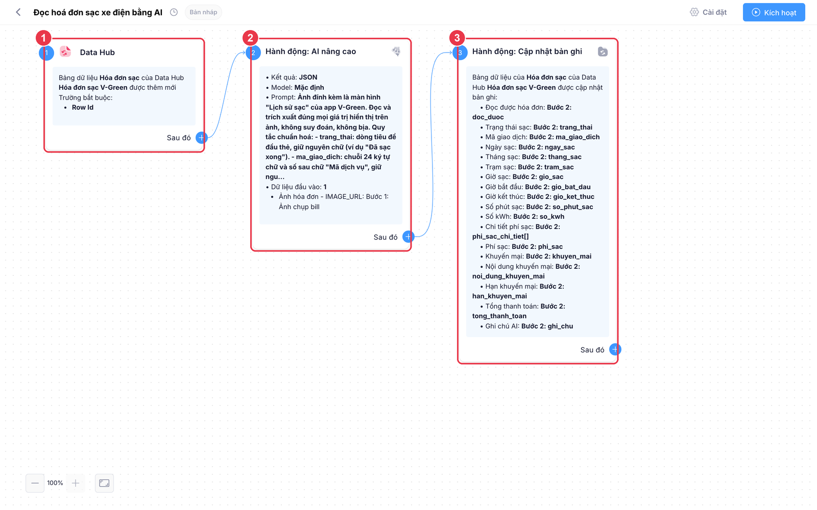Click the Ngày sạc mapping row
This screenshot has width=817, height=510.
point(527,147)
